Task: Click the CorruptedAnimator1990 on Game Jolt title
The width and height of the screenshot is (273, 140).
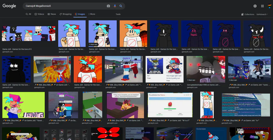Action: (203, 85)
